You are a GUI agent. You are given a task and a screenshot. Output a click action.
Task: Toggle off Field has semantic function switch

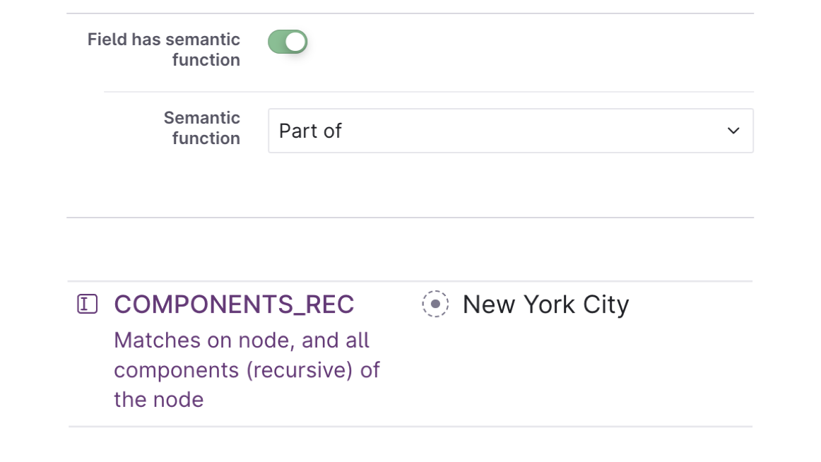coord(288,42)
